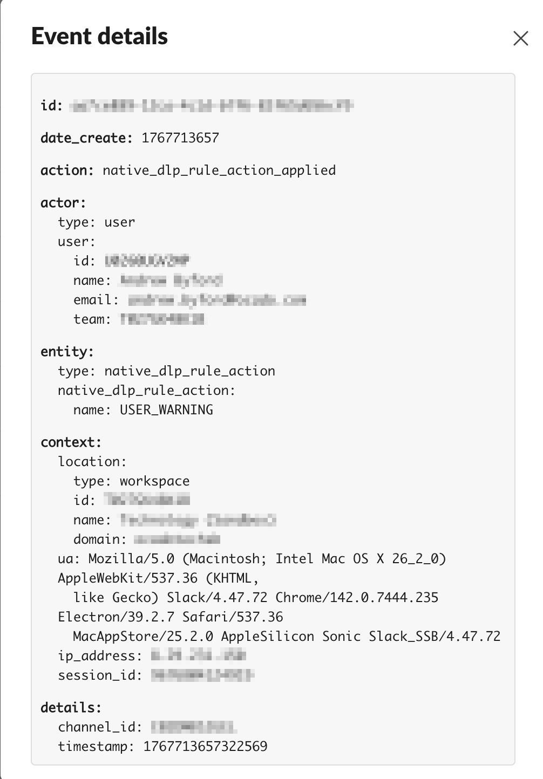Image resolution: width=543 pixels, height=779 pixels.
Task: Click the location type workspace value
Action: click(x=154, y=481)
